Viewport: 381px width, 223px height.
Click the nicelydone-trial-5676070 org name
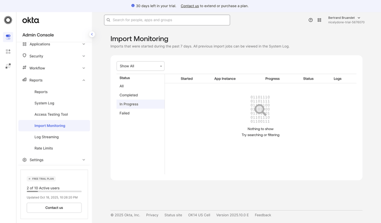coord(346,22)
